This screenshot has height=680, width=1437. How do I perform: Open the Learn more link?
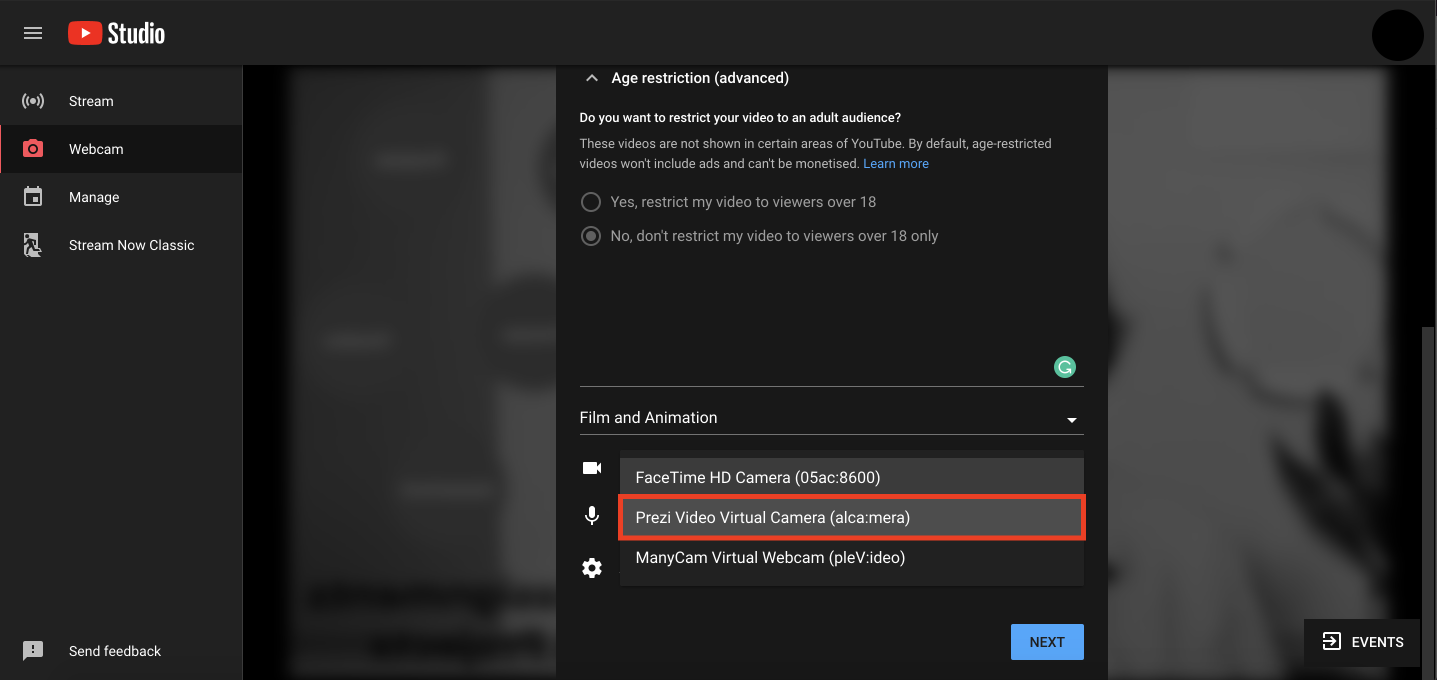pyautogui.click(x=895, y=163)
